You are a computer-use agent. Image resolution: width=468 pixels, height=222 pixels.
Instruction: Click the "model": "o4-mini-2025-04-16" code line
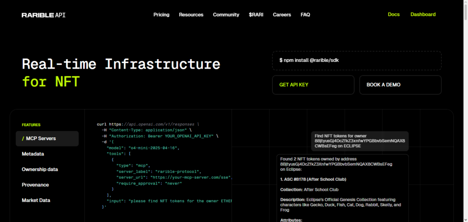tap(143, 148)
